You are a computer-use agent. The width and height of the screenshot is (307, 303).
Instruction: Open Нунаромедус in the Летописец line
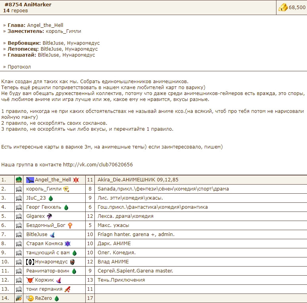tap(81, 49)
